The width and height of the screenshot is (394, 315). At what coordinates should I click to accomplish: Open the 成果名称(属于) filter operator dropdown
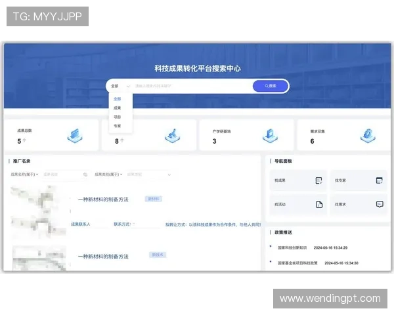pyautogui.click(x=24, y=175)
